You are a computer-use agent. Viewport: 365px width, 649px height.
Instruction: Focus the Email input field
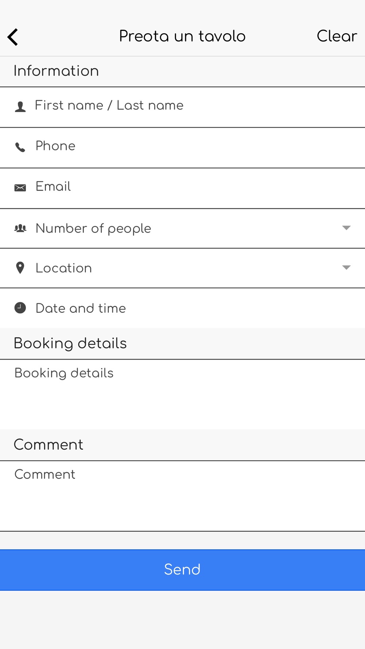[x=182, y=188]
